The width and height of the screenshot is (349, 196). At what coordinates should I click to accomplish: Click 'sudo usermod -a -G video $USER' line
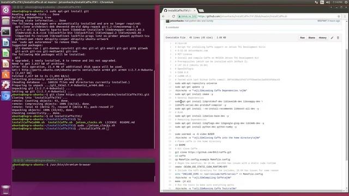tap(195, 134)
